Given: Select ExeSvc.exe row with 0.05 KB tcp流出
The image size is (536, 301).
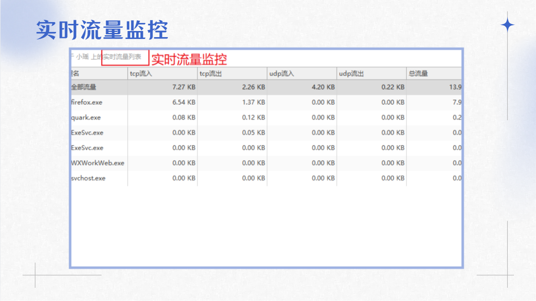Looking at the screenshot, I should pos(266,132).
